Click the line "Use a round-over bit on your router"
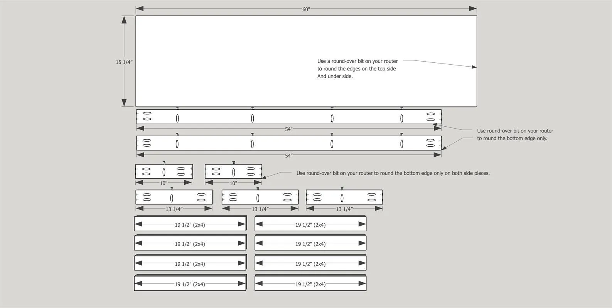The width and height of the screenshot is (612, 308). (357, 61)
